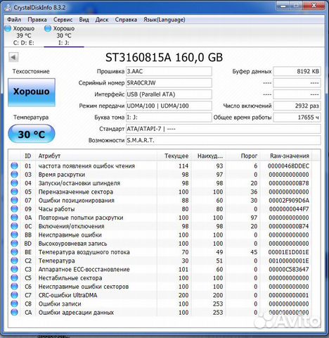Click status icon for attribute 05
Viewport: 329px width, 338px height.
[x=14, y=192]
